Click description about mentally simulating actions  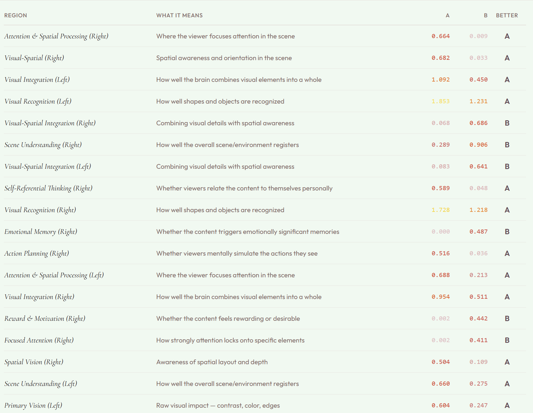coord(237,253)
